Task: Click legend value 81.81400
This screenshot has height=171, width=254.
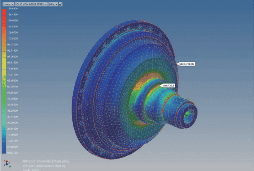Action: [12, 62]
